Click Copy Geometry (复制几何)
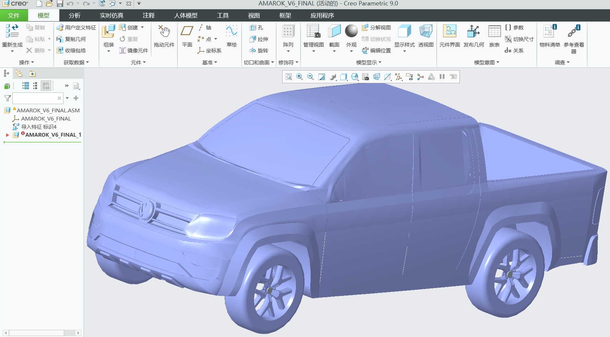The width and height of the screenshot is (610, 337). point(71,39)
